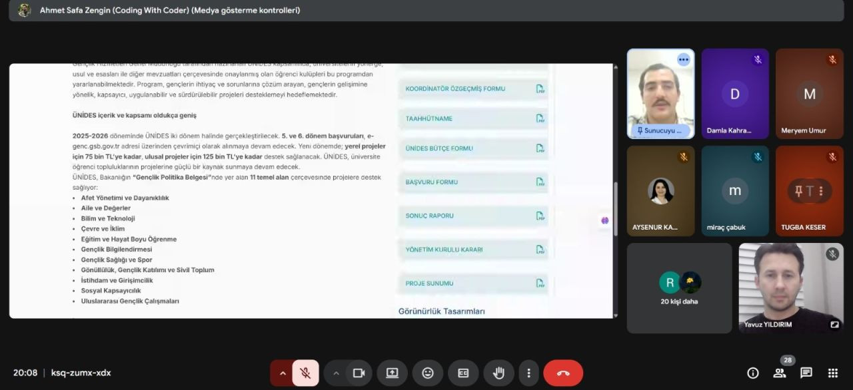Open the activities grid icon
The width and height of the screenshot is (853, 390).
(832, 373)
